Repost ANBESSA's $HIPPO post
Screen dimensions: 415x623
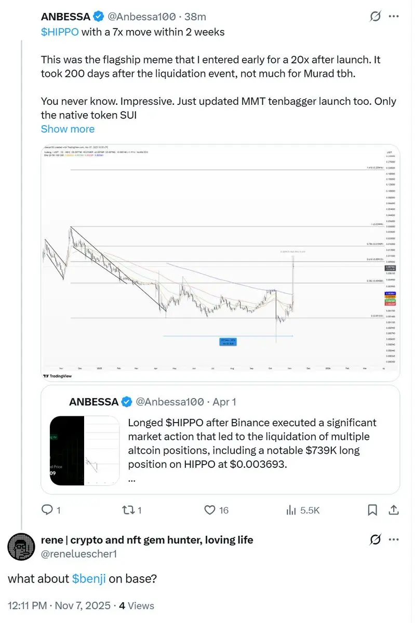128,510
